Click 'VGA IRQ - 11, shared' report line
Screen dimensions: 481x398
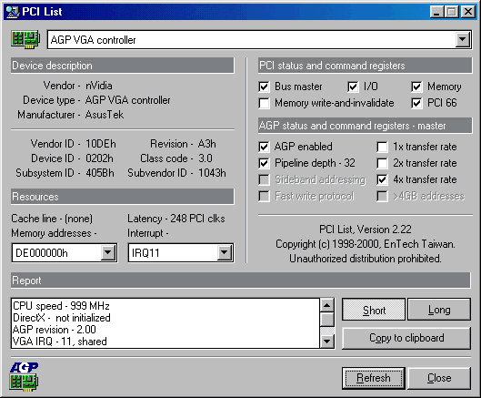[x=60, y=342]
